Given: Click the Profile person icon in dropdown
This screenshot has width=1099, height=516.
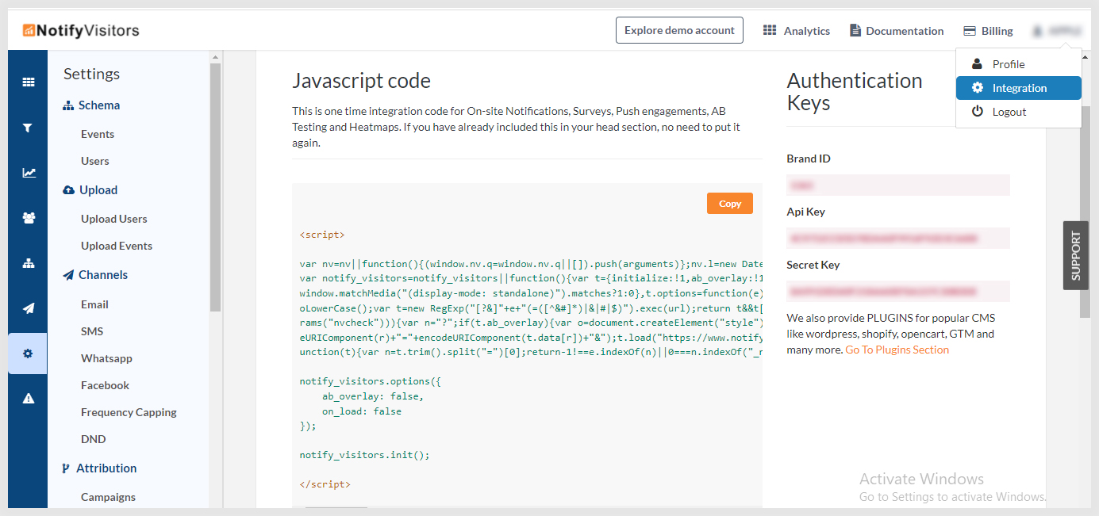Looking at the screenshot, I should click(x=978, y=64).
